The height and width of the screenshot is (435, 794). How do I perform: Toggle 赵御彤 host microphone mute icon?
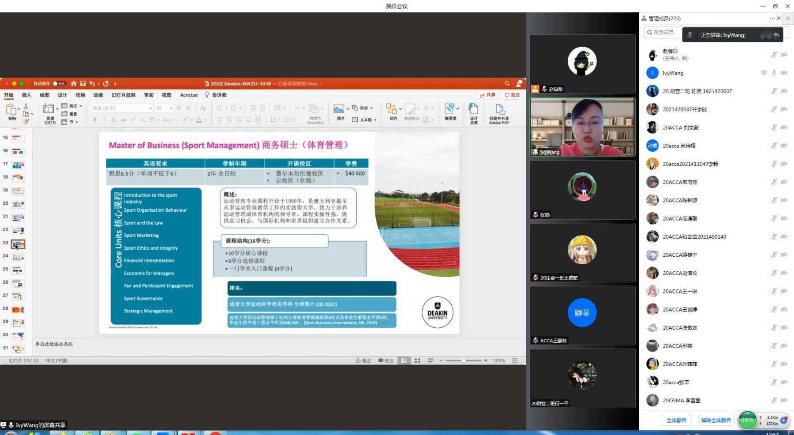(774, 55)
